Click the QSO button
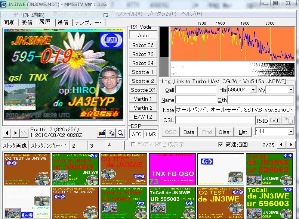This screenshot has width=299, height=219. pyautogui.click(x=171, y=132)
